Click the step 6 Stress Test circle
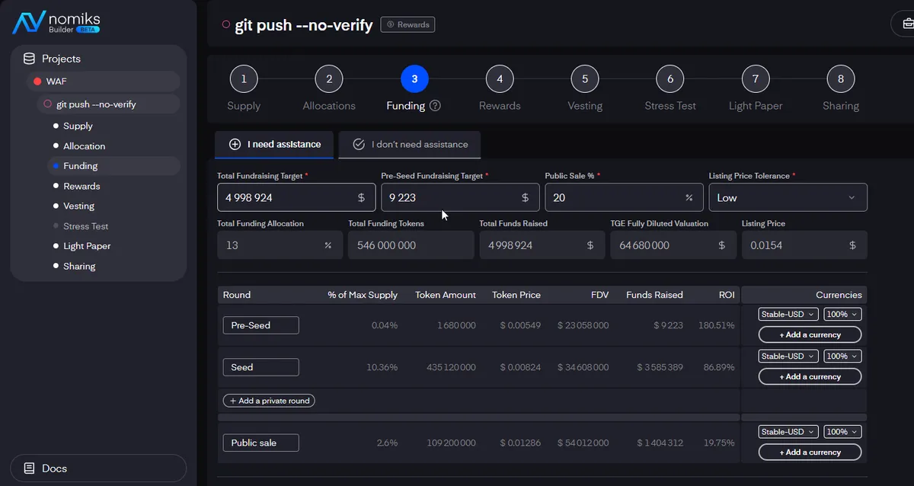Viewport: 914px width, 486px height. point(670,78)
